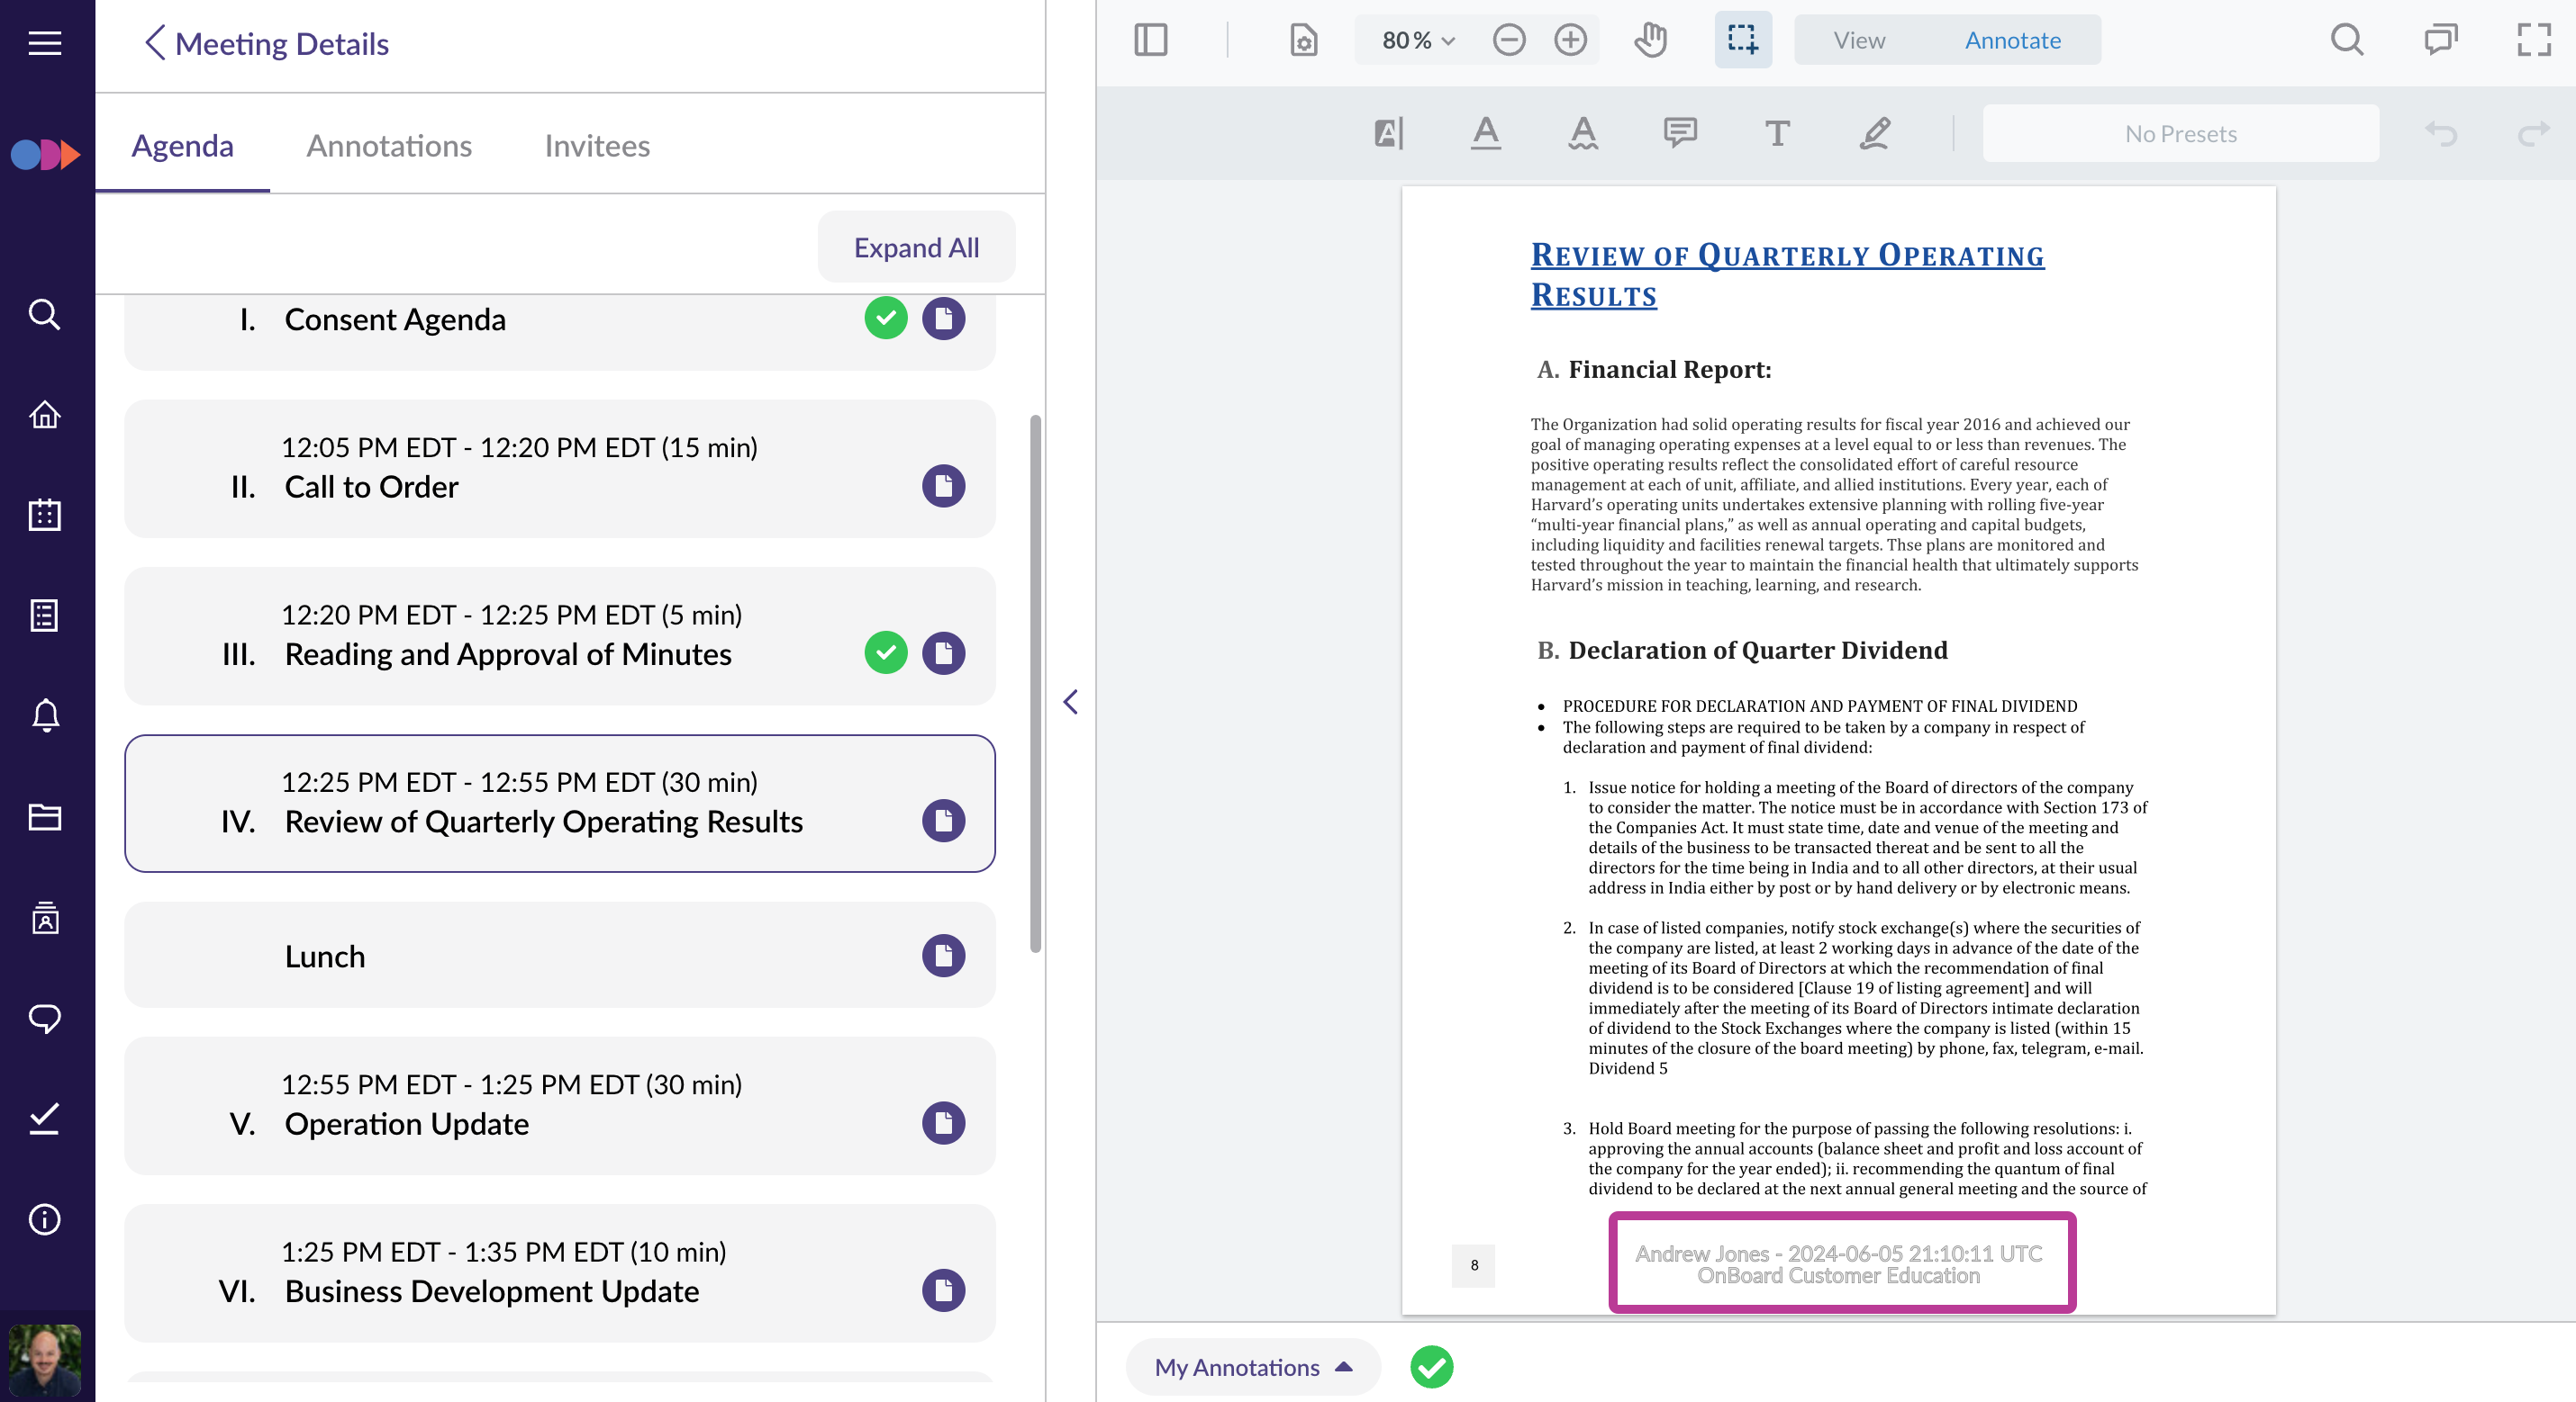2576x1402 pixels.
Task: Go to Home via sidebar house icon
Action: click(x=44, y=414)
